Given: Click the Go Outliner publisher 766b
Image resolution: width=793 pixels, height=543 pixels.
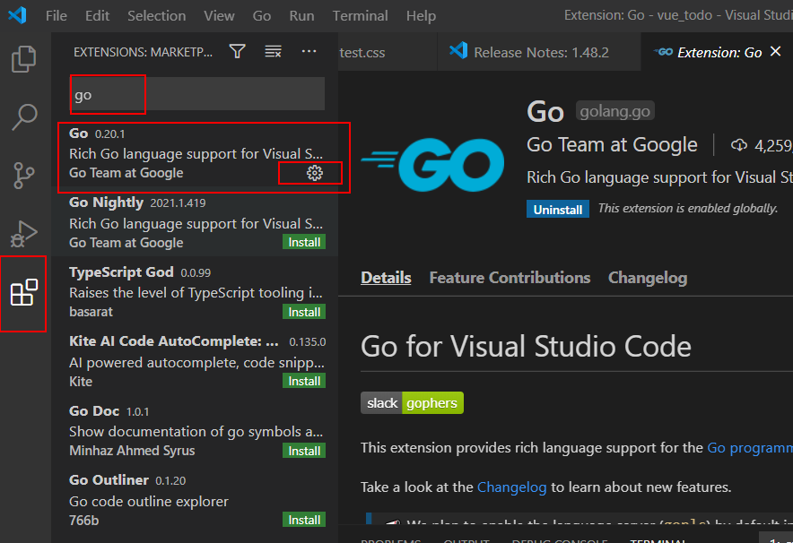Looking at the screenshot, I should point(84,520).
